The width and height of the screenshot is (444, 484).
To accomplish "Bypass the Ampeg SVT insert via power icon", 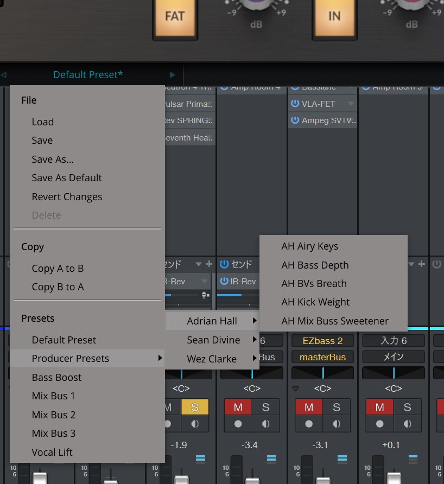I will (295, 120).
